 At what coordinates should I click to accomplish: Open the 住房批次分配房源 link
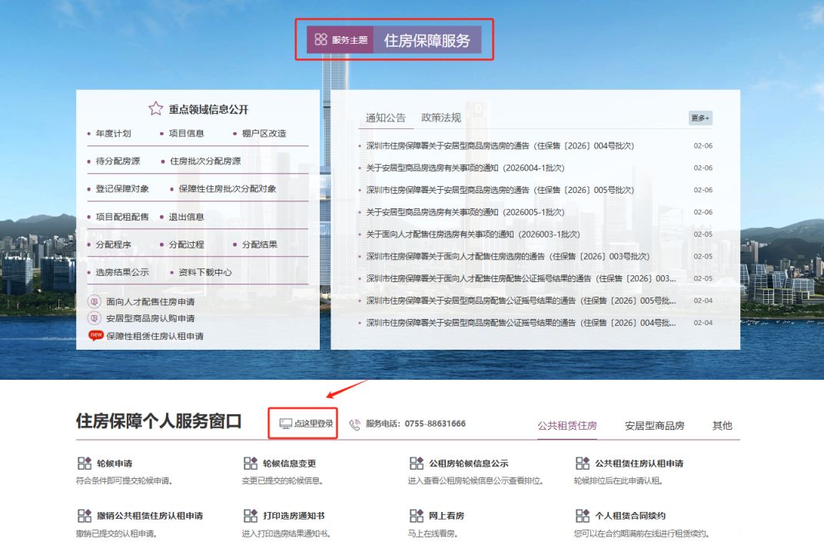point(205,161)
